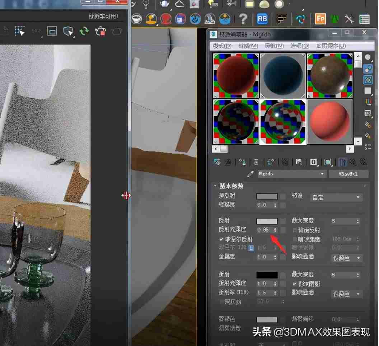Toggle the sample slot backlight icon
The image size is (379, 346).
(x=368, y=69)
